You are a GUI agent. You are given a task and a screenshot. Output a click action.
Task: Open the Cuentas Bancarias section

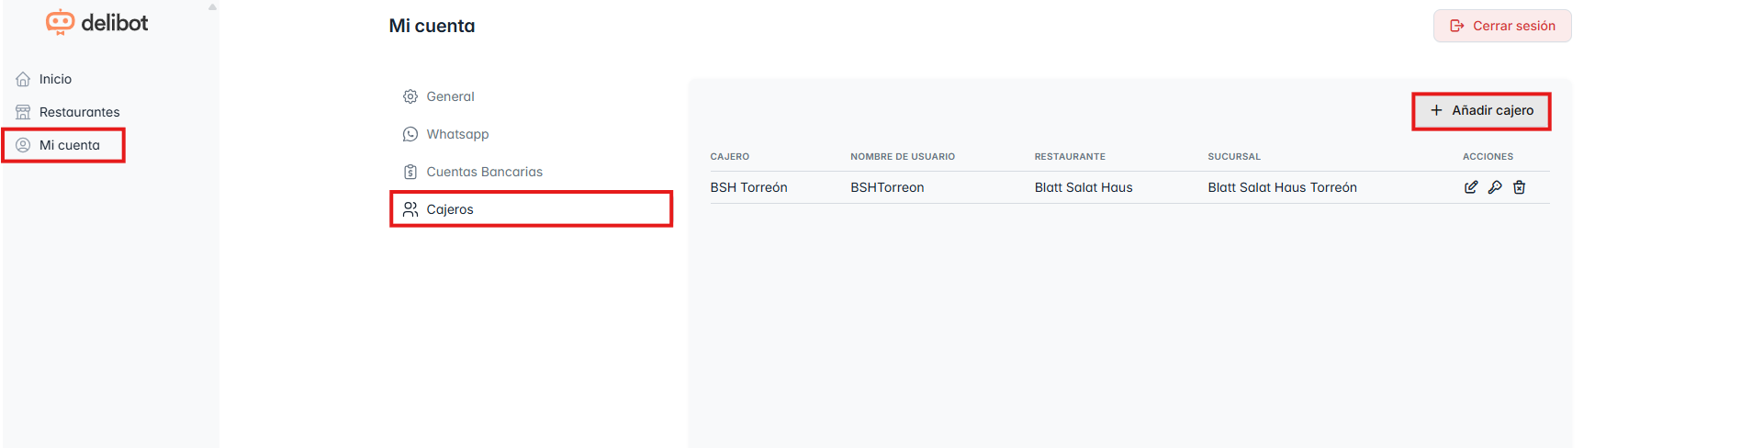point(484,172)
